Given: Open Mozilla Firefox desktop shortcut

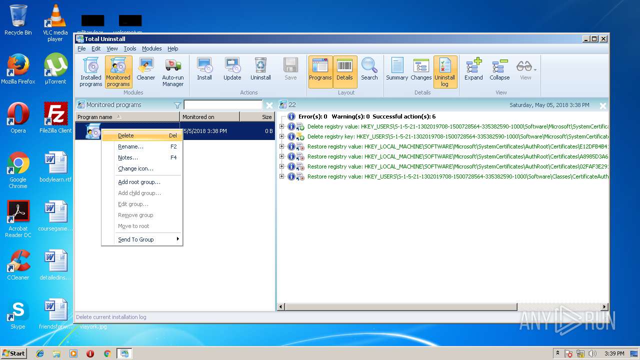Looking at the screenshot, I should [18, 69].
